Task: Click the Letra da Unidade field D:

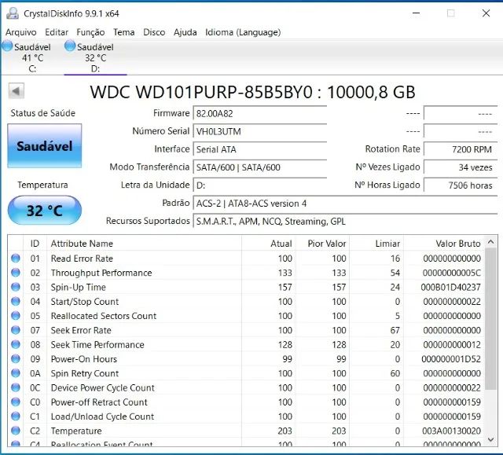Action: (x=260, y=185)
